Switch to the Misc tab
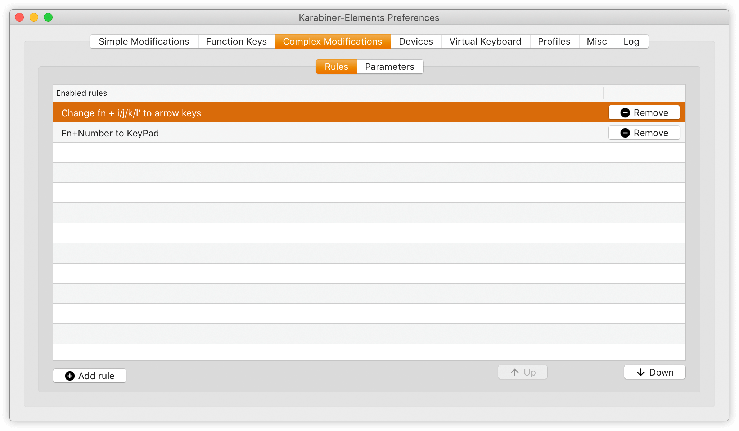This screenshot has height=431, width=739. coord(597,41)
